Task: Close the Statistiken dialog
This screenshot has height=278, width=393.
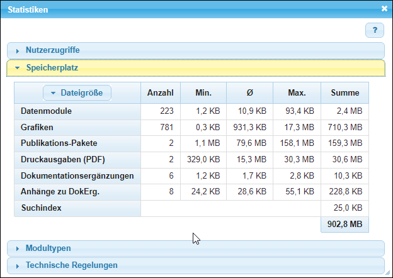Action: (384, 9)
